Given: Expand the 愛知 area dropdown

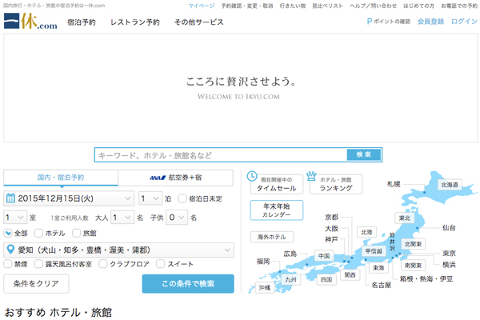Looking at the screenshot, I should pyautogui.click(x=118, y=250).
